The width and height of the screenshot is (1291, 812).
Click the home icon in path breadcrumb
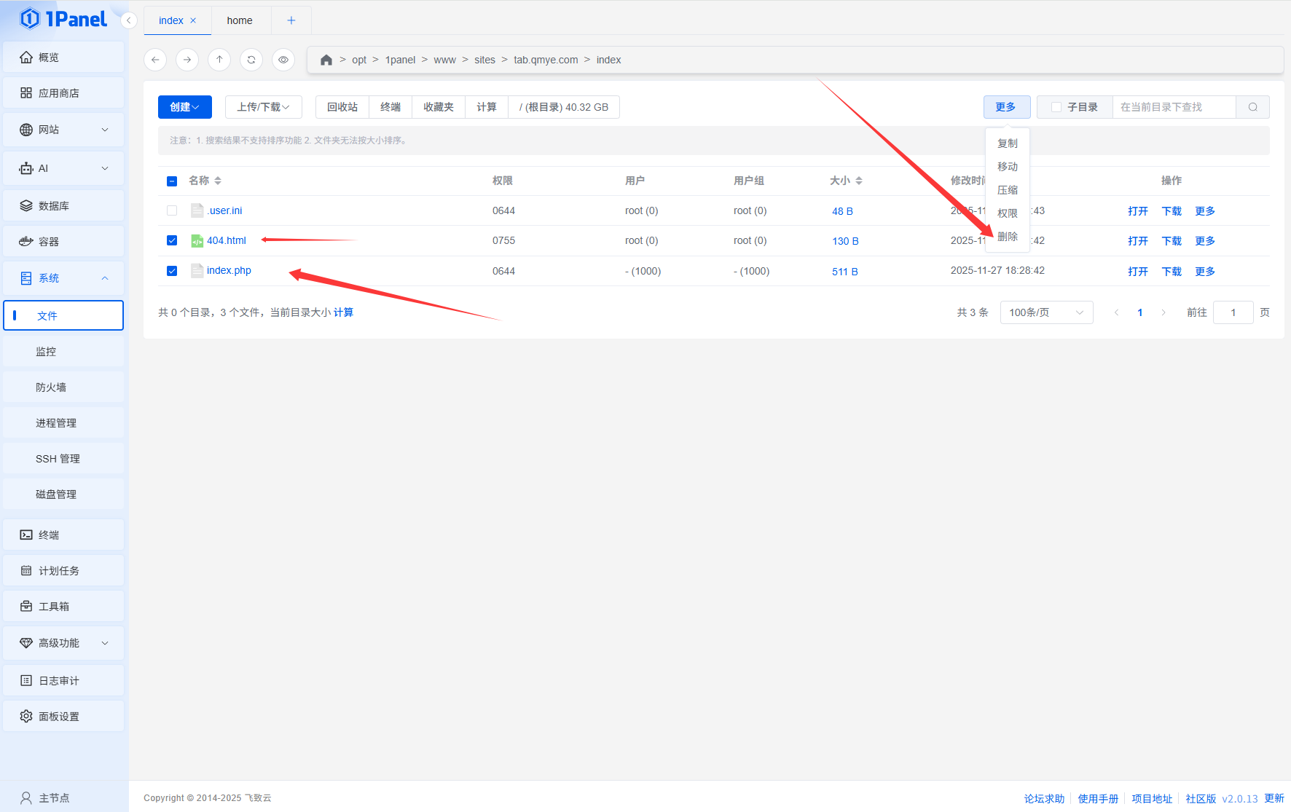326,60
